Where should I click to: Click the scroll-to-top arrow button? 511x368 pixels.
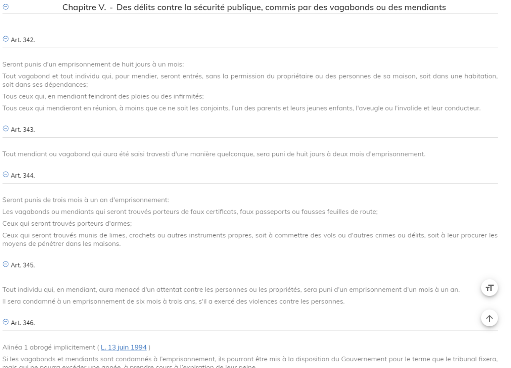[x=490, y=318]
